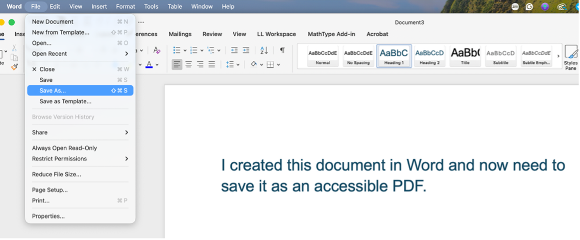This screenshot has width=580, height=240.
Task: Open the Edit menu in menu bar
Action: (x=55, y=6)
